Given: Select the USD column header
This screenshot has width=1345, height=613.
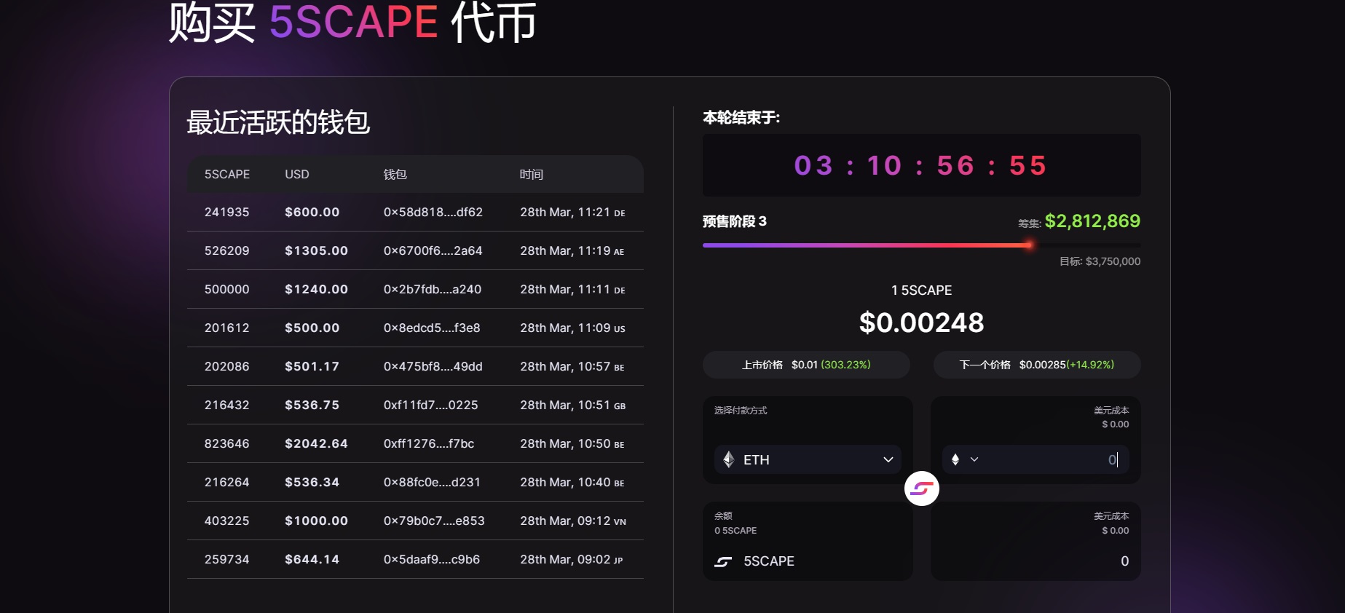Looking at the screenshot, I should (297, 175).
